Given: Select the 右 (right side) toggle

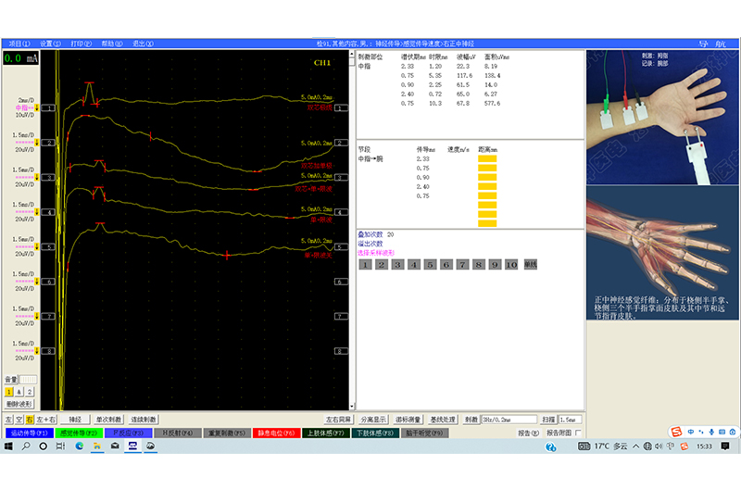Looking at the screenshot, I should pos(30,420).
